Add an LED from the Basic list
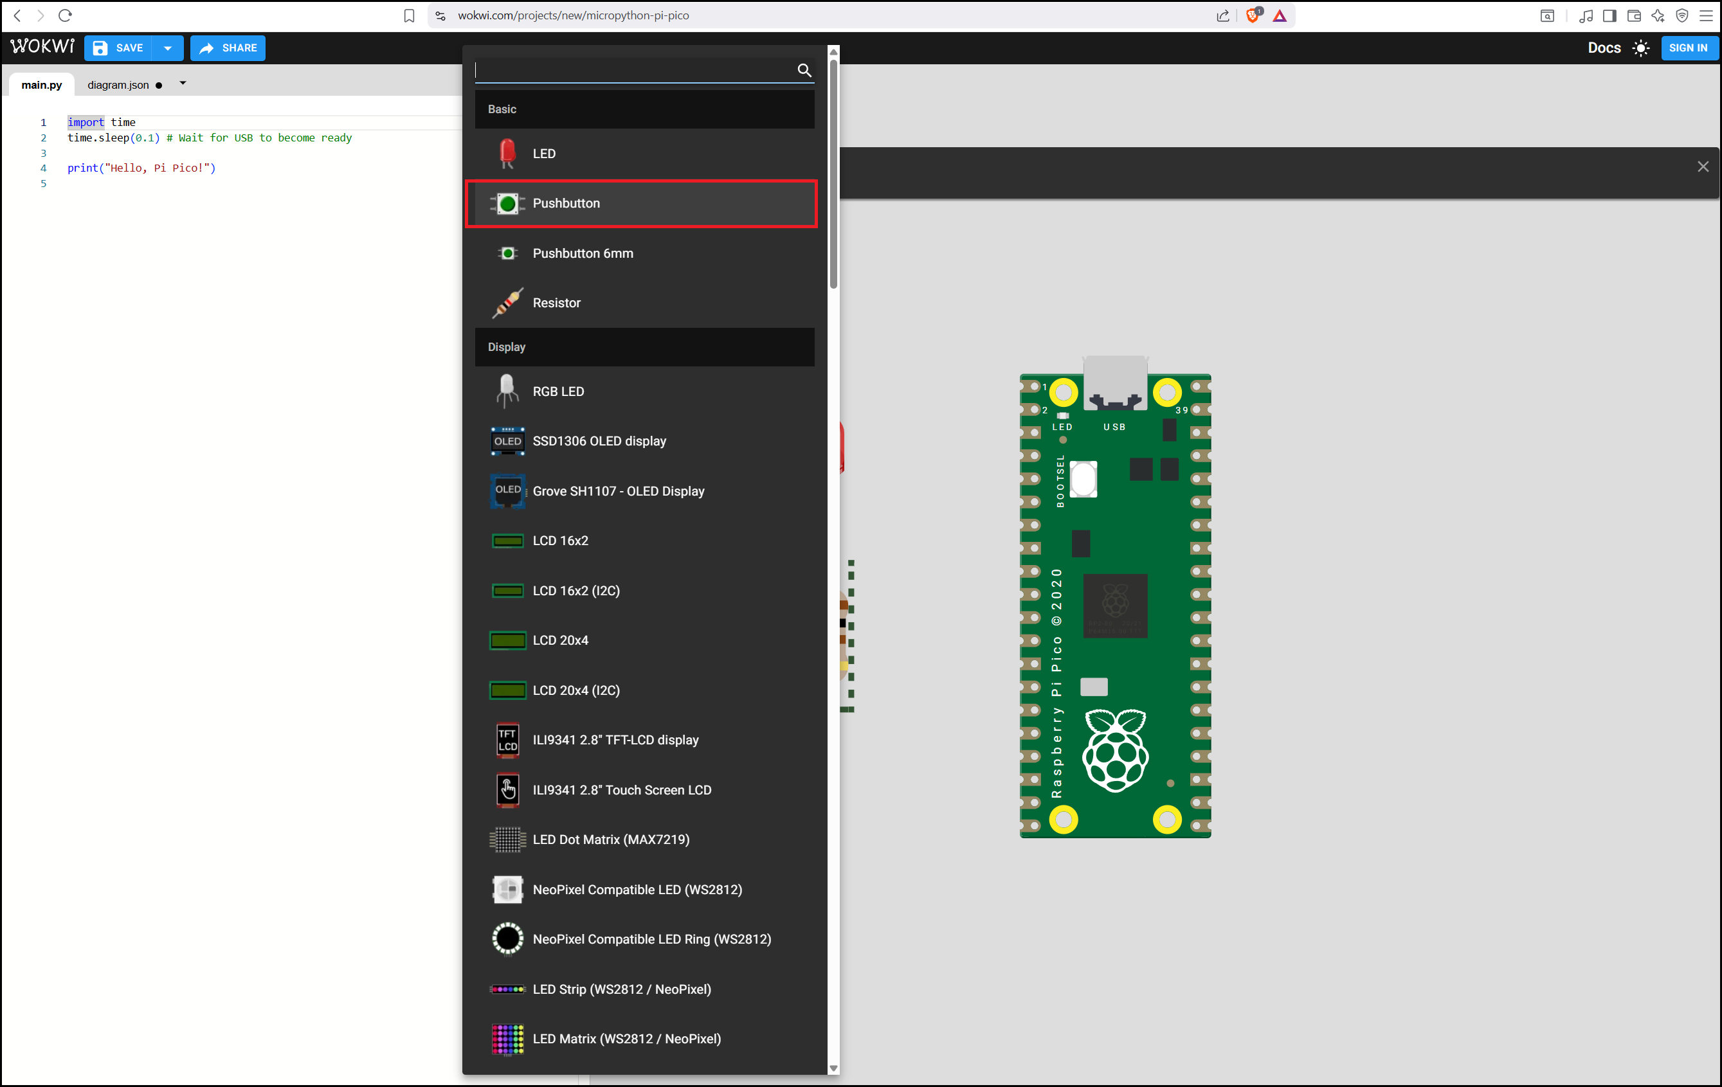 coord(644,154)
